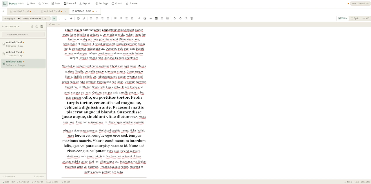
Task: Open the Paragraph style dropdown
Action: pyautogui.click(x=11, y=18)
